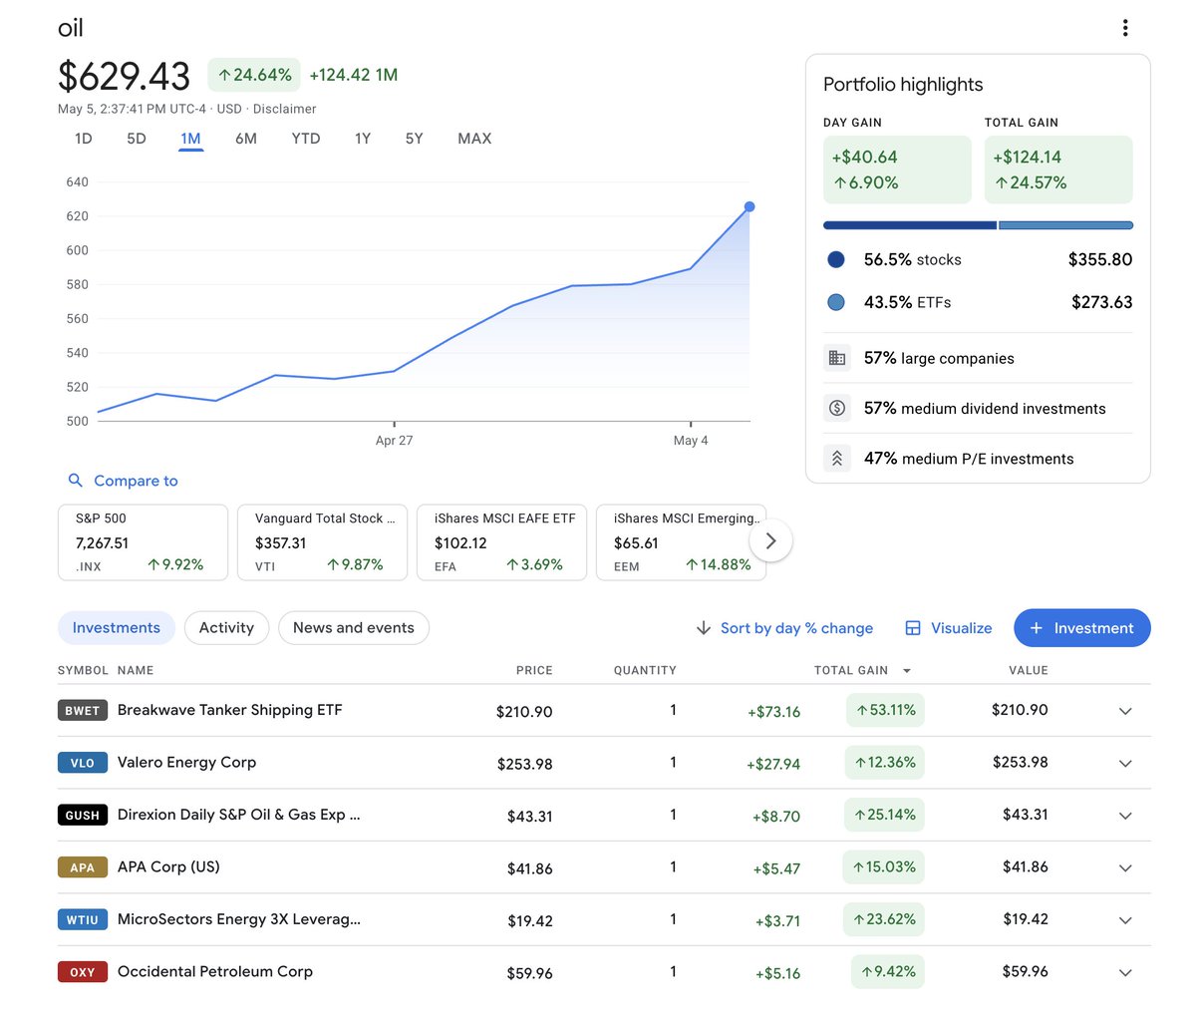
Task: Select the S&P 500 comparison card
Action: [x=144, y=542]
